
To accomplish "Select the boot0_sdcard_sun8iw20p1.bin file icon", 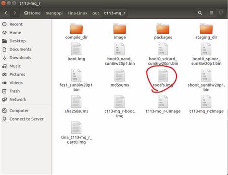I will point(163,49).
